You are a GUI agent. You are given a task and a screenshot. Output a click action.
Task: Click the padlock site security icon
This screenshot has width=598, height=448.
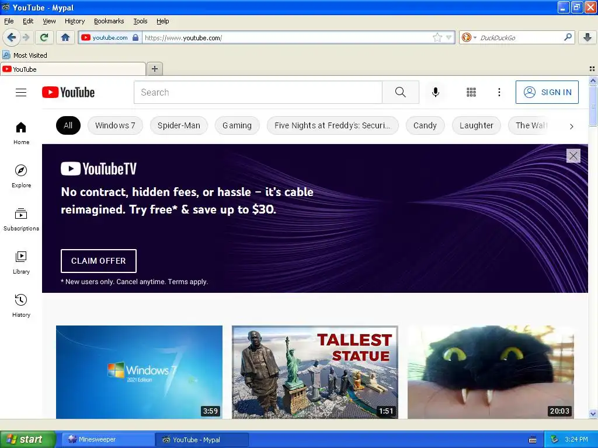[x=135, y=37]
